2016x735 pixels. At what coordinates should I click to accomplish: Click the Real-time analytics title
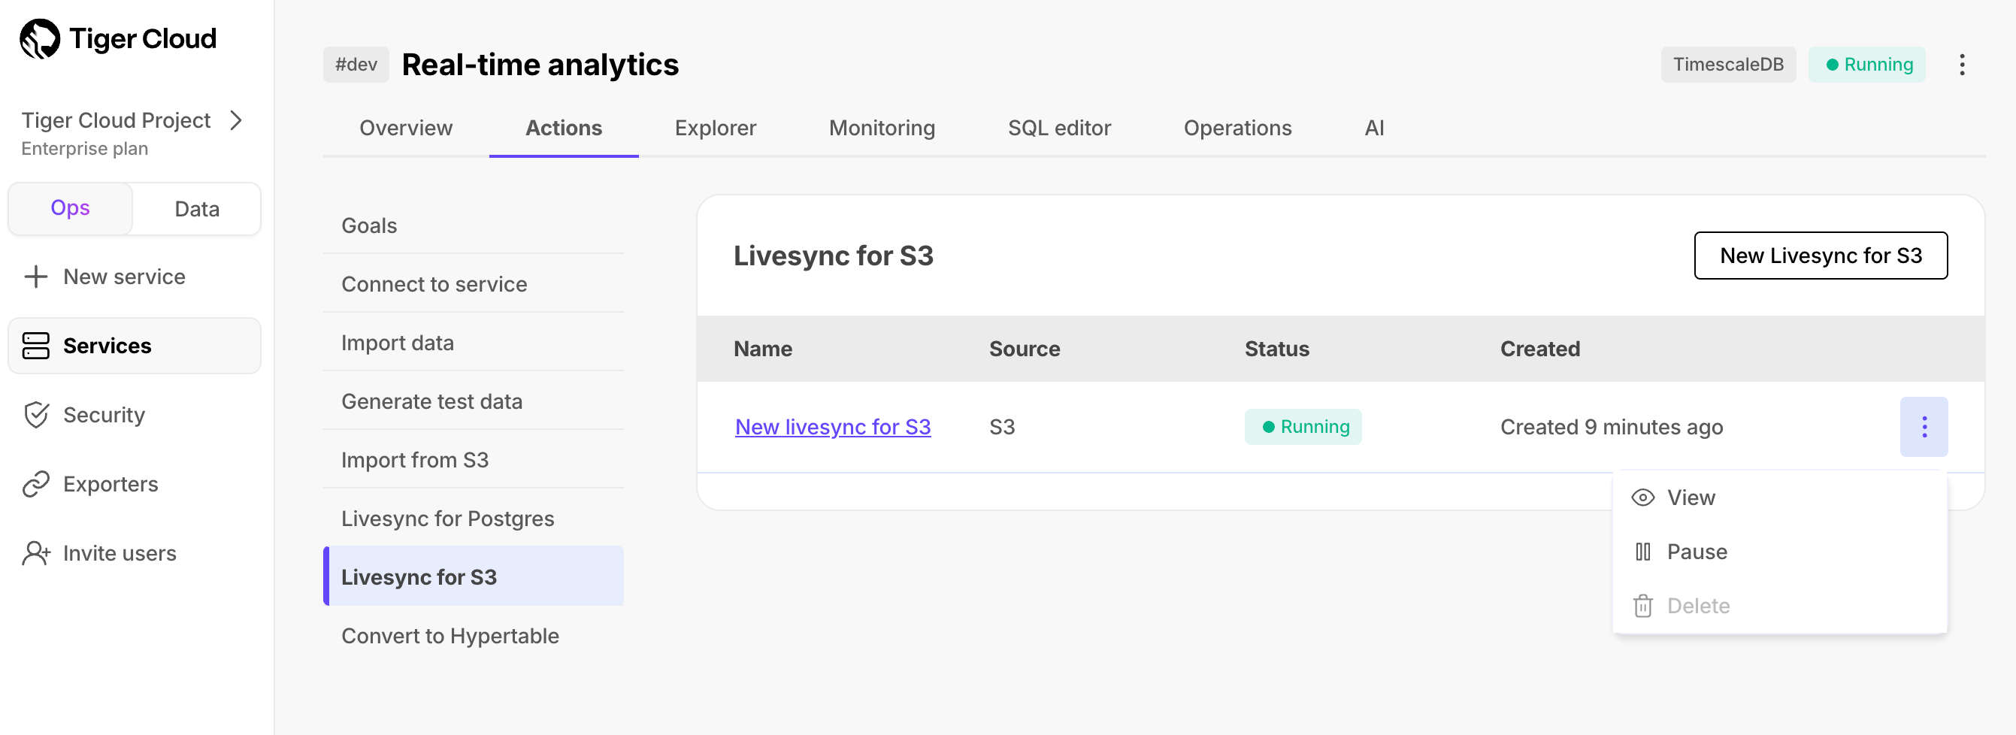[540, 64]
